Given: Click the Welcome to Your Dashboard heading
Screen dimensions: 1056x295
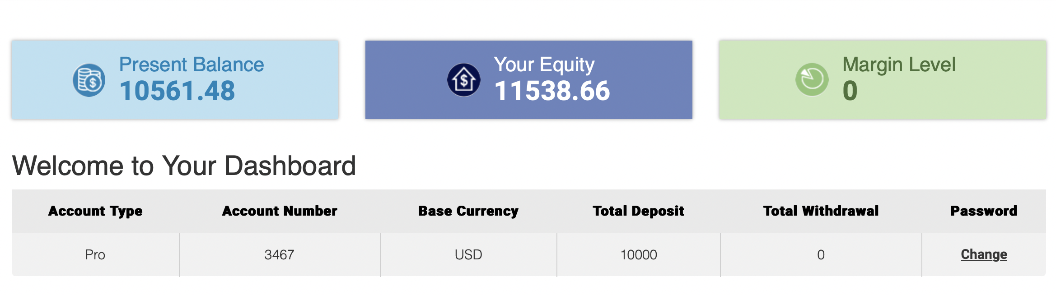Looking at the screenshot, I should pos(184,166).
